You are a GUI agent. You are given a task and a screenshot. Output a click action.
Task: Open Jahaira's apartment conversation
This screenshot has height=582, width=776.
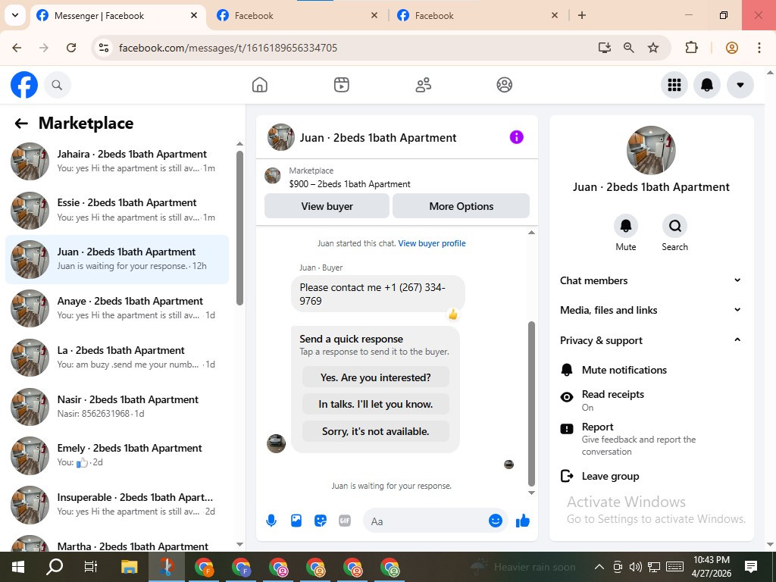point(117,161)
